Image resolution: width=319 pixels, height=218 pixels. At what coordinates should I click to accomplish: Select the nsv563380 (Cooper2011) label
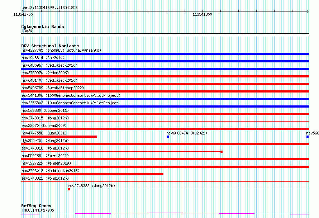[45, 110]
